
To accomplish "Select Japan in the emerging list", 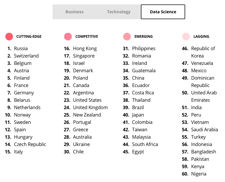I will click(138, 115).
